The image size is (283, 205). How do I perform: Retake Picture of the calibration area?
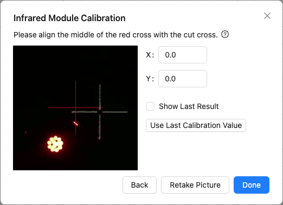[x=195, y=185]
